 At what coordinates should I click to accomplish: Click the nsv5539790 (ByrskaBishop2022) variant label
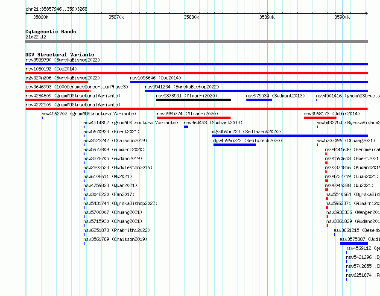(63, 60)
